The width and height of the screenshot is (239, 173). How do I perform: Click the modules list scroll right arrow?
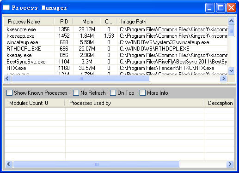(230, 164)
